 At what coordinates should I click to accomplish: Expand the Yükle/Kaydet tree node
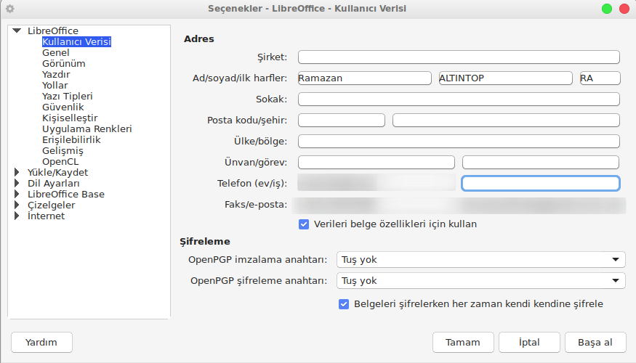pos(17,172)
